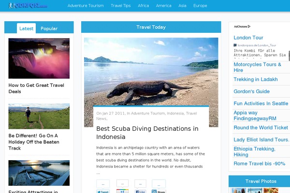
Task: Open the Appia way FindingsegwayRM ad
Action: (255, 115)
